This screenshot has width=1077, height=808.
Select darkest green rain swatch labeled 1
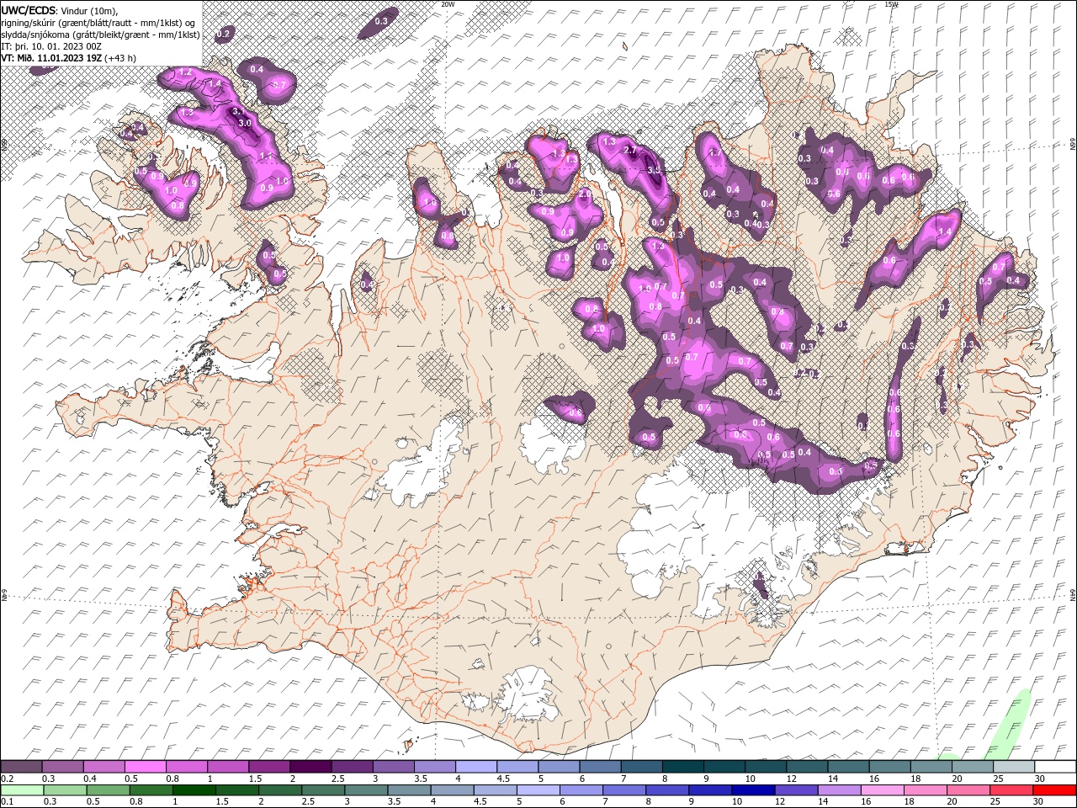click(x=194, y=790)
